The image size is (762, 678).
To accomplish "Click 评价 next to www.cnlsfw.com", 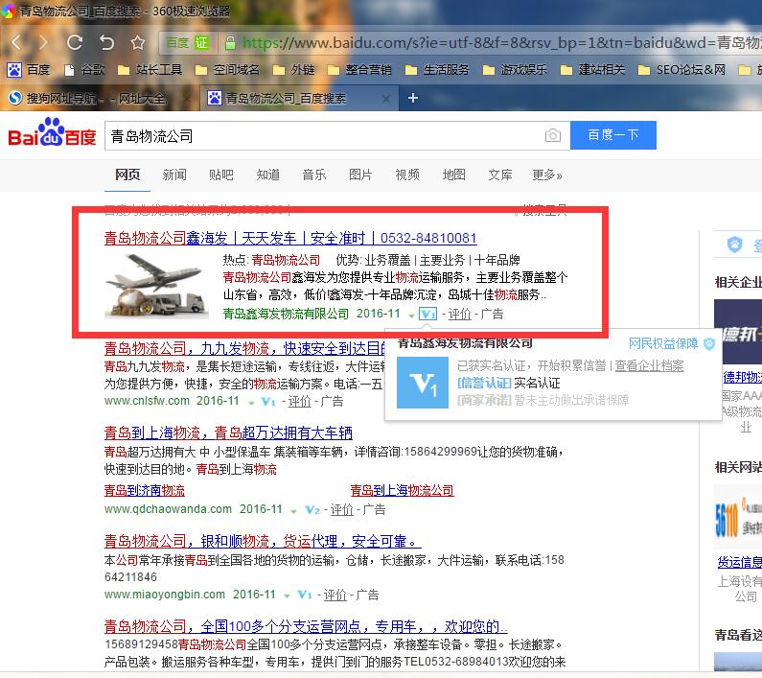I will coord(299,401).
